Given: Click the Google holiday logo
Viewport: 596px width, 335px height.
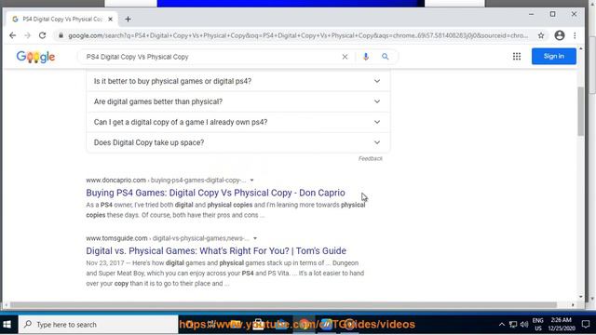Looking at the screenshot, I should (35, 57).
